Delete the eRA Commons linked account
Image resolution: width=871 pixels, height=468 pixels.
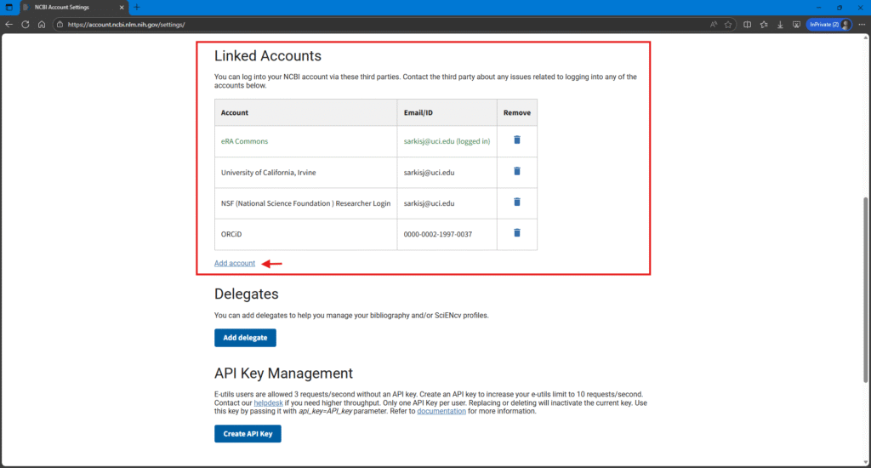[516, 140]
